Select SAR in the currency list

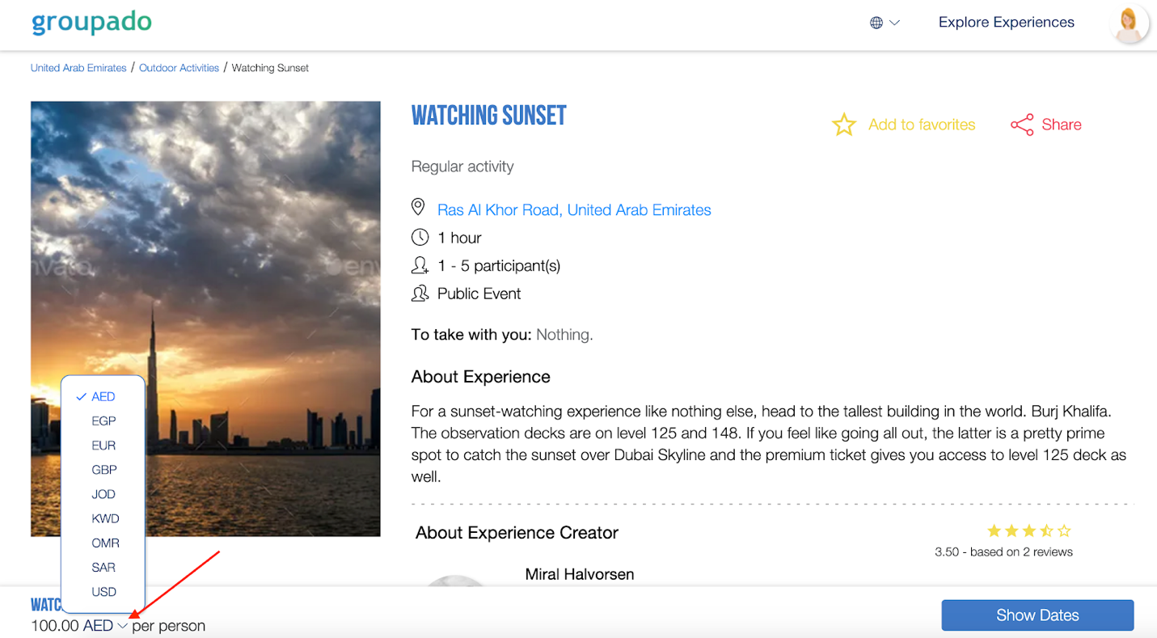coord(103,567)
